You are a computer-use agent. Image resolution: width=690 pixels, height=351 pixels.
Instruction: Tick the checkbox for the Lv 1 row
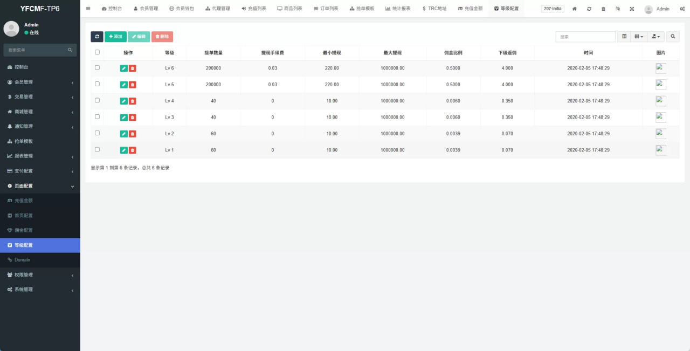pos(97,149)
